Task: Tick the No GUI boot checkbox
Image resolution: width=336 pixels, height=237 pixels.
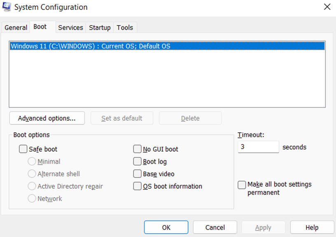Action: tap(138, 149)
